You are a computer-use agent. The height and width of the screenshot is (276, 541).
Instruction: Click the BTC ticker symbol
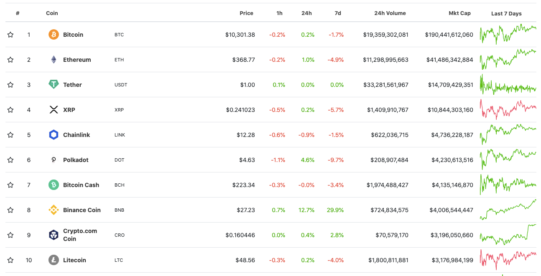click(119, 35)
